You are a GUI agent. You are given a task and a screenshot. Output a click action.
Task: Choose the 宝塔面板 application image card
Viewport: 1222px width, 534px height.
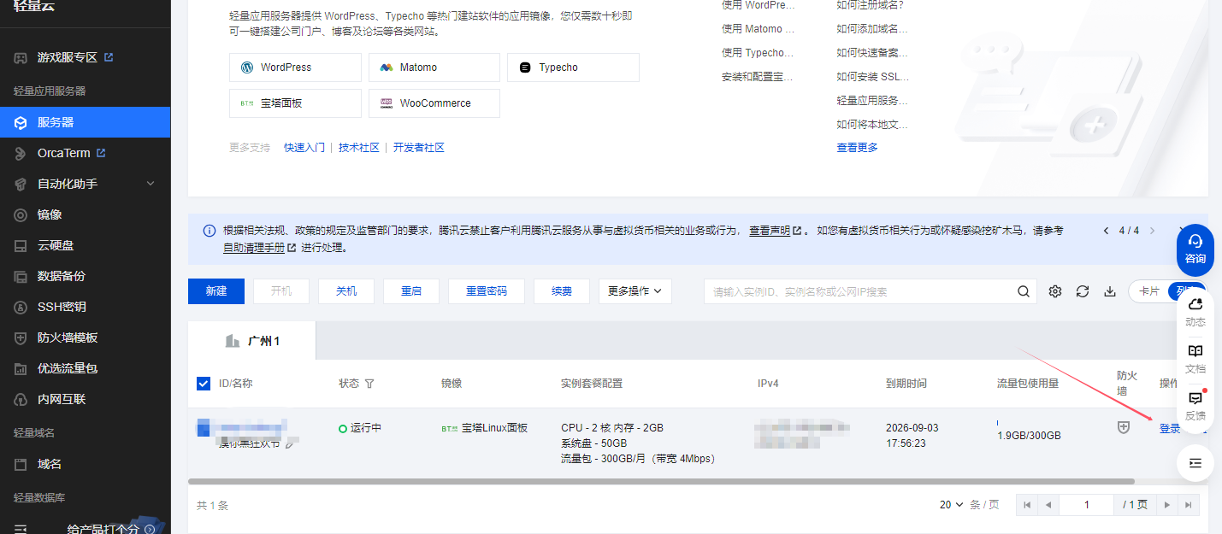[x=295, y=103]
